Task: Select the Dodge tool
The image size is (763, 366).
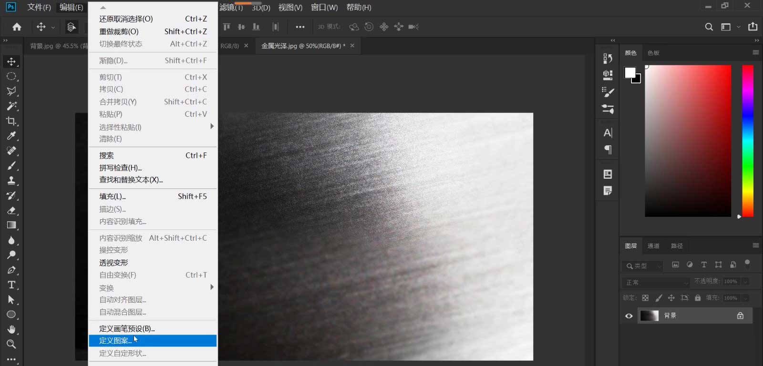Action: tap(11, 255)
